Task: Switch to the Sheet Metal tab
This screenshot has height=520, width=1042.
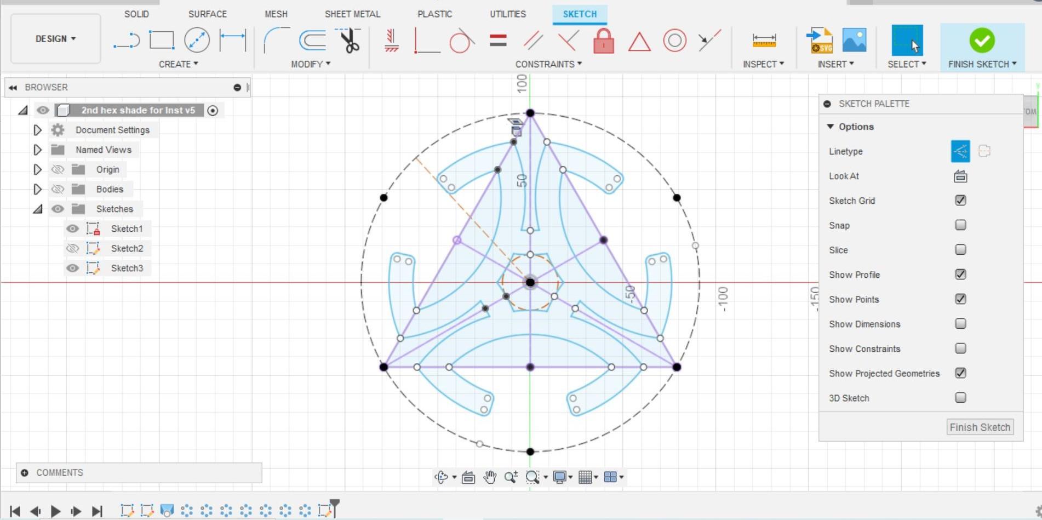Action: coord(352,14)
